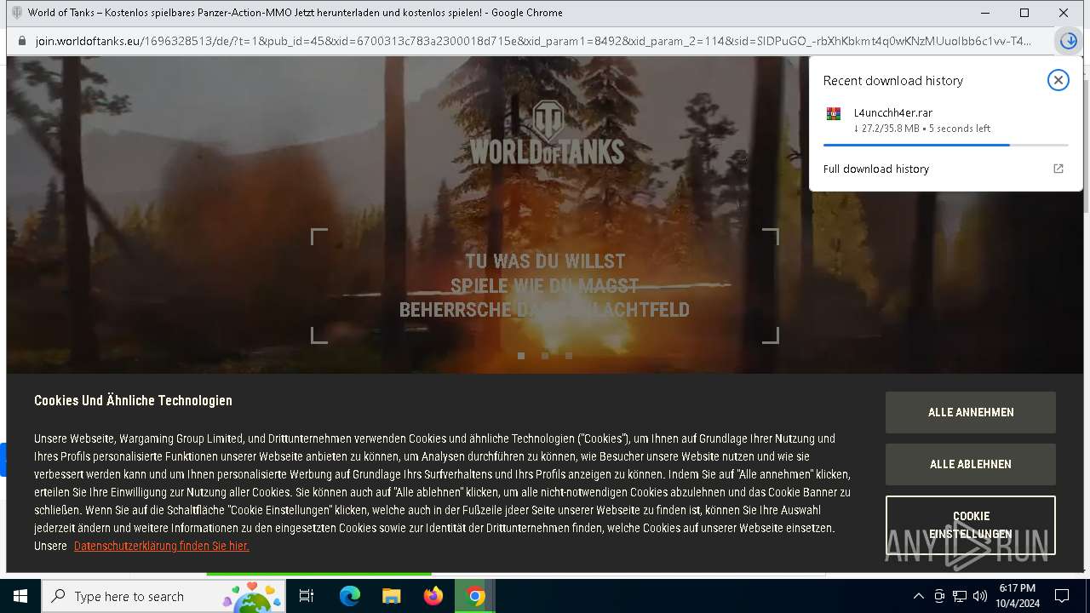The height and width of the screenshot is (613, 1090).
Task: Click the World of Tanks logo
Action: click(x=547, y=132)
